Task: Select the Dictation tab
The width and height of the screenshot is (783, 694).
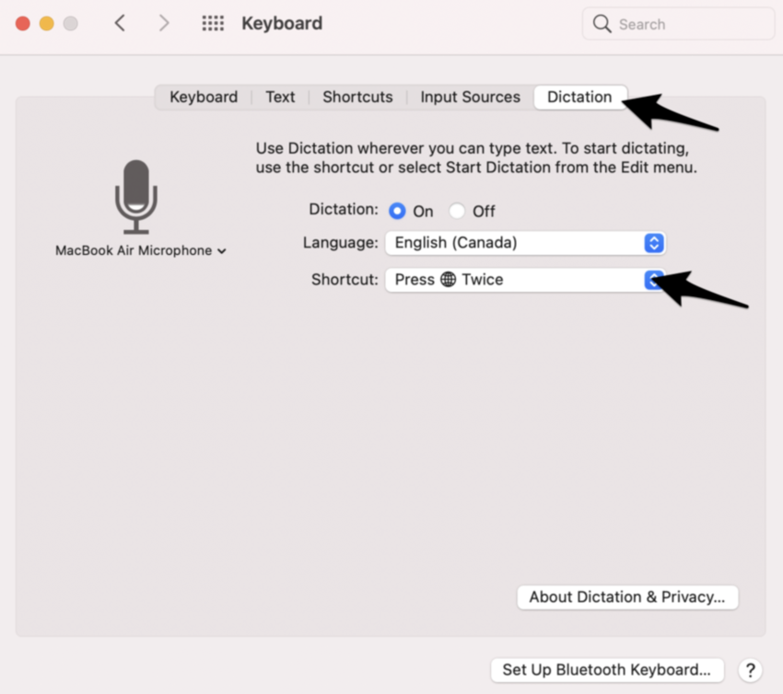Action: click(x=578, y=97)
